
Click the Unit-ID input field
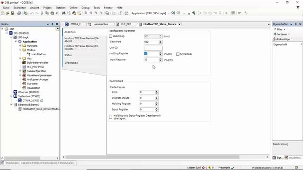click(x=153, y=48)
